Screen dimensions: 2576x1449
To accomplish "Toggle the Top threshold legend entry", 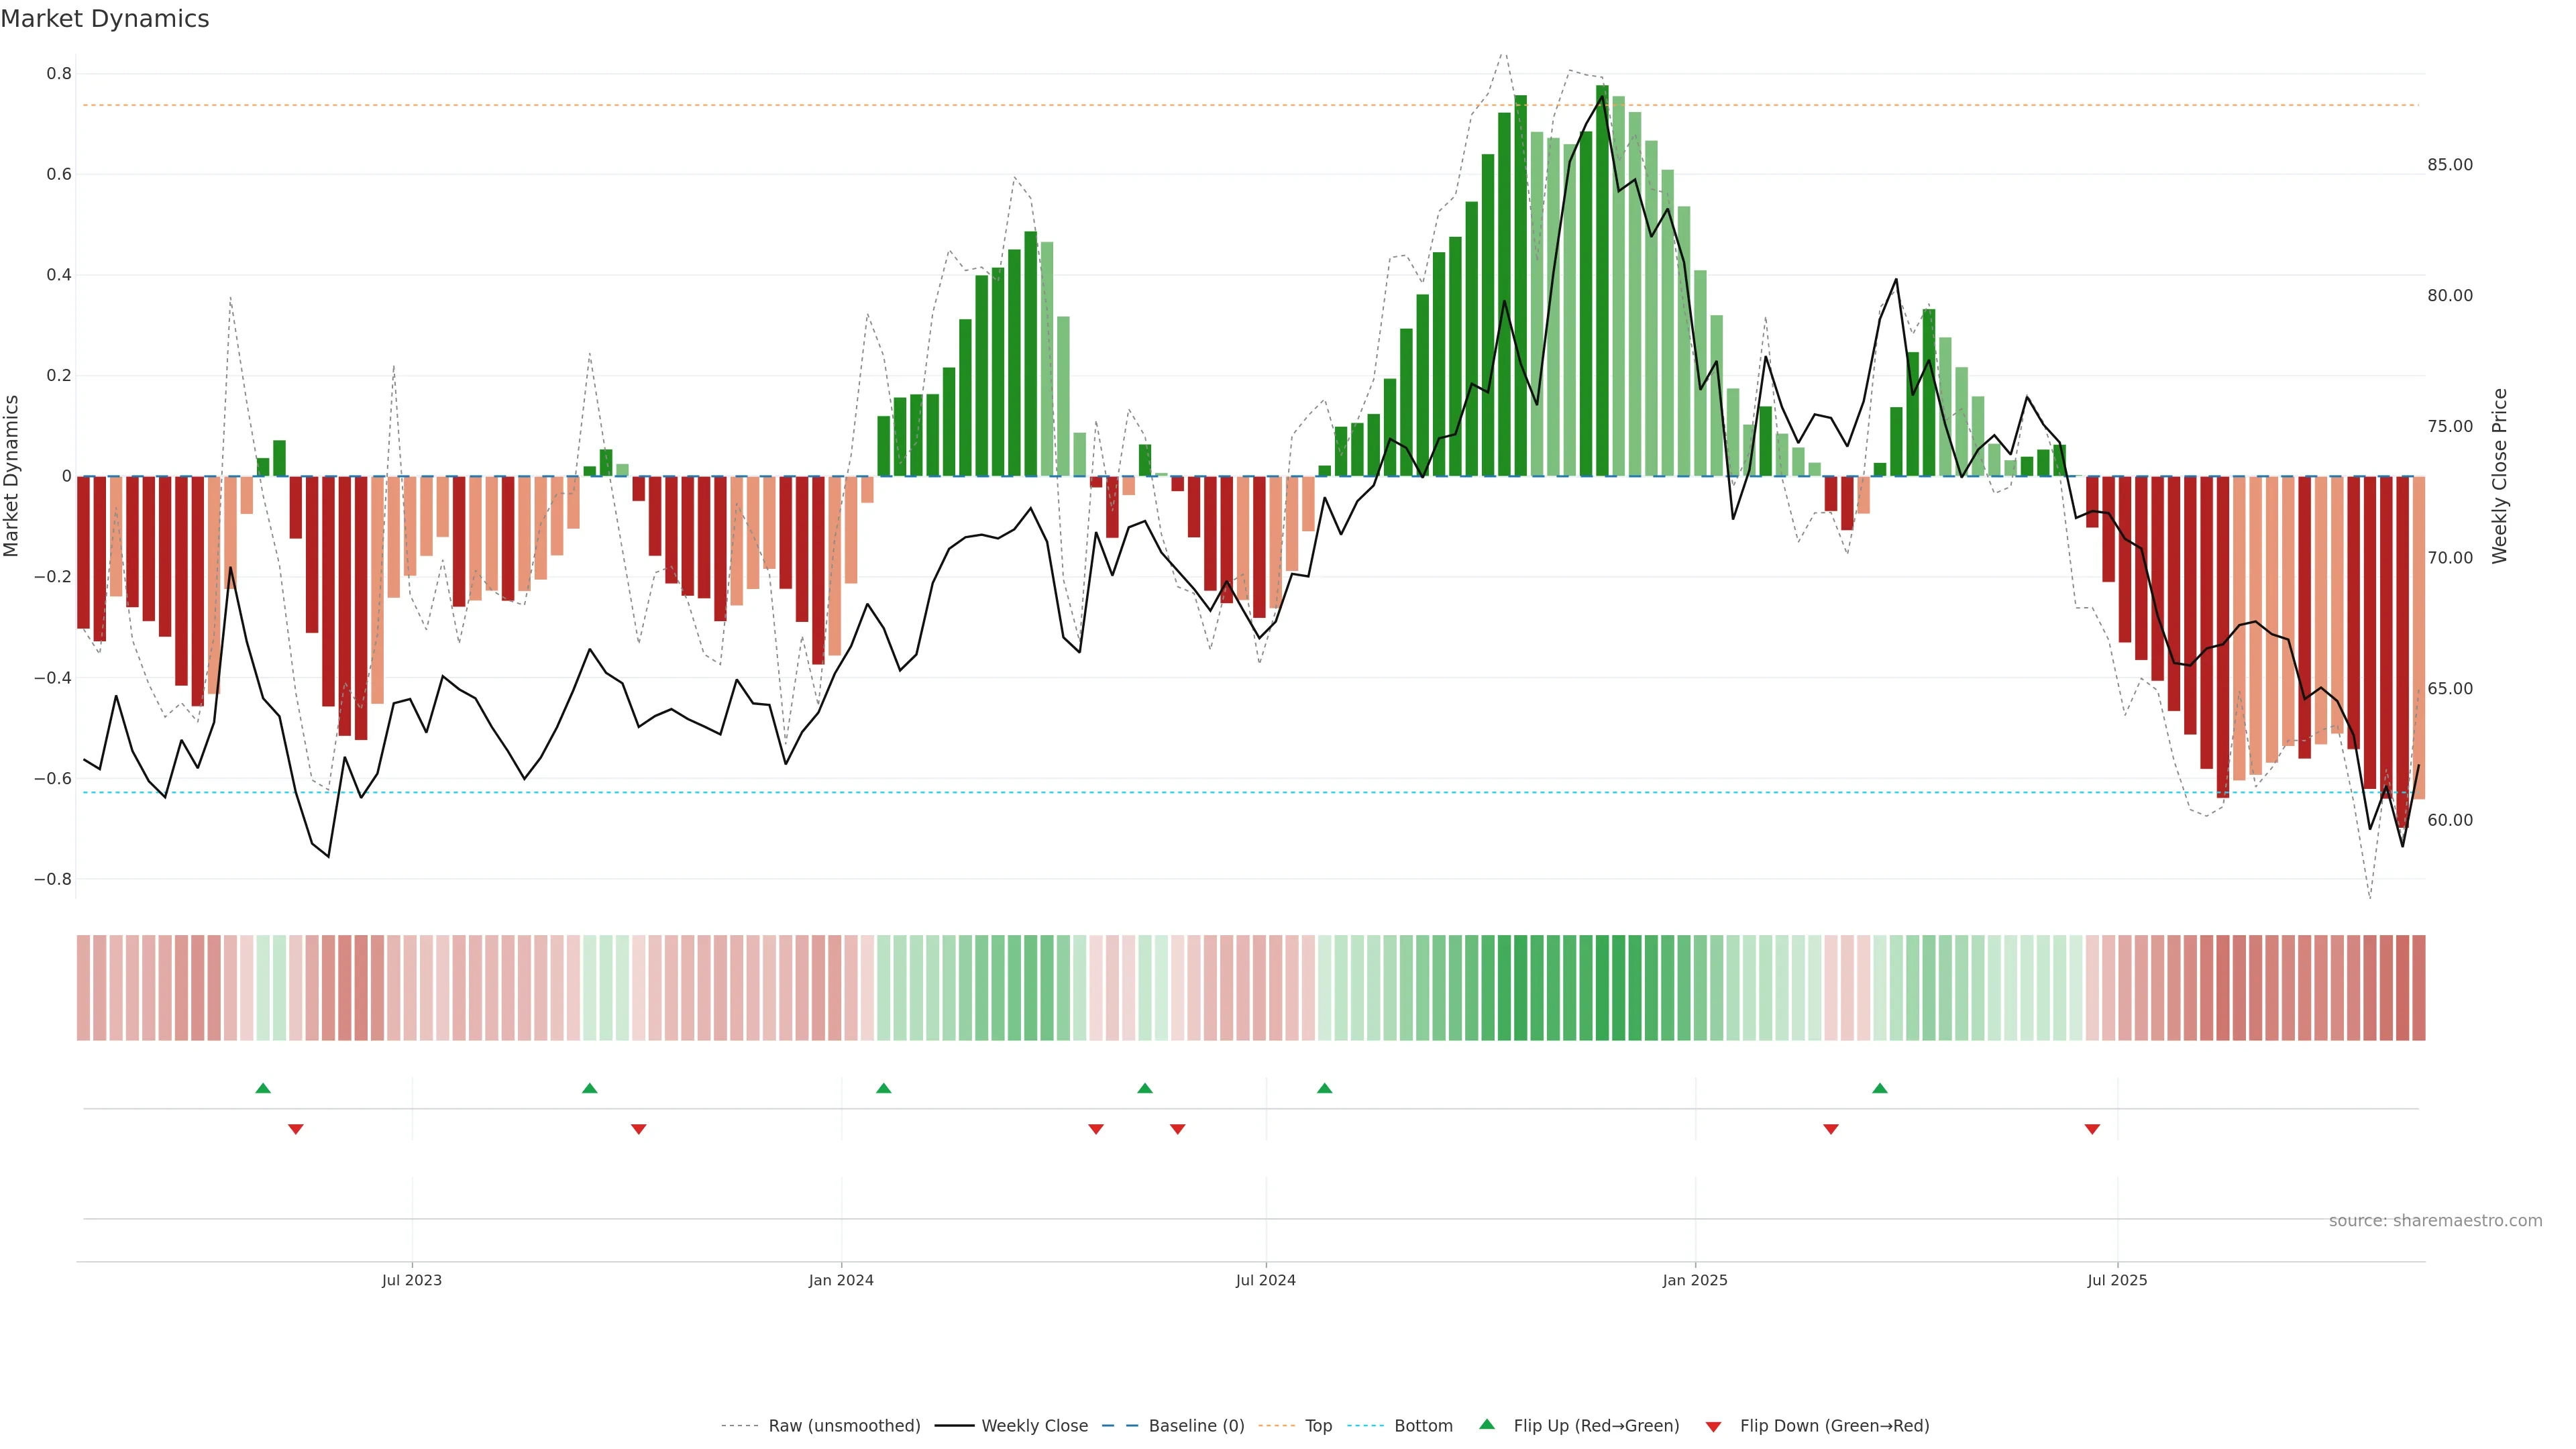I will (x=1318, y=1426).
